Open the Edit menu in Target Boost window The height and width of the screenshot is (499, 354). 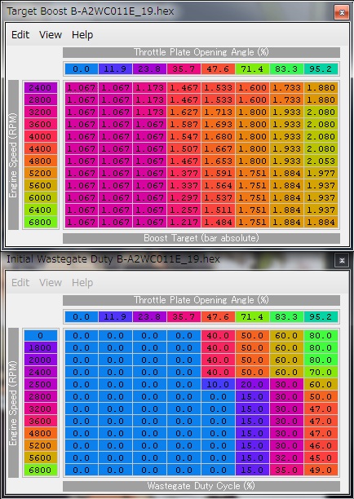[x=20, y=35]
